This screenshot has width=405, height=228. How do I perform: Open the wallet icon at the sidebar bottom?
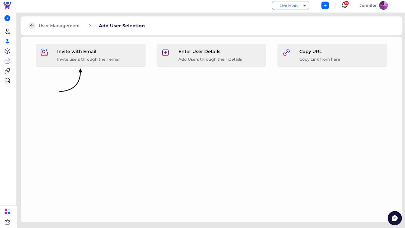coord(7,222)
